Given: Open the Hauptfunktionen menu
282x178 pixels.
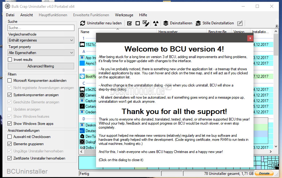Looking at the screenshot, I should pyautogui.click(x=53, y=15).
